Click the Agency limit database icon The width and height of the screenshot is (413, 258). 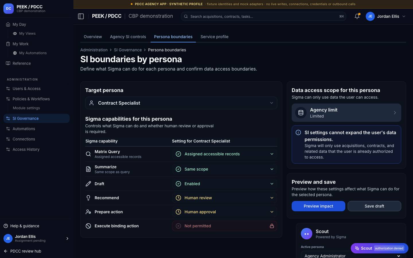click(x=301, y=113)
